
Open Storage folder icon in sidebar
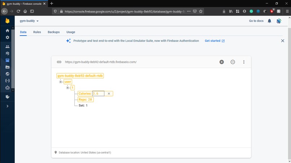(x=8, y=67)
